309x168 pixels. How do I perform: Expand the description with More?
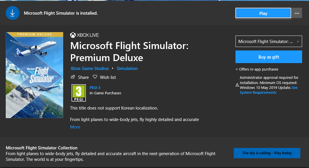pos(75,127)
